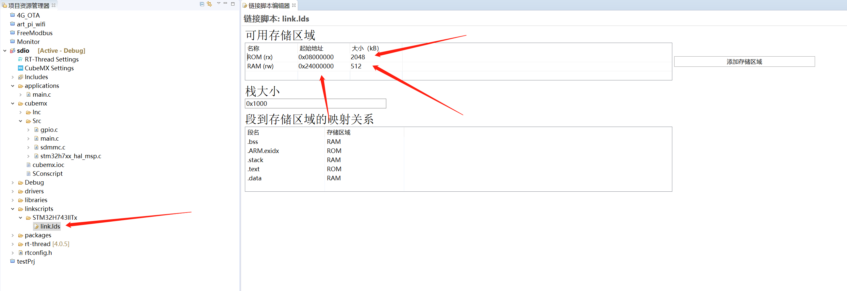Toggle Link with Editor arrows icon
847x291 pixels.
click(x=209, y=4)
